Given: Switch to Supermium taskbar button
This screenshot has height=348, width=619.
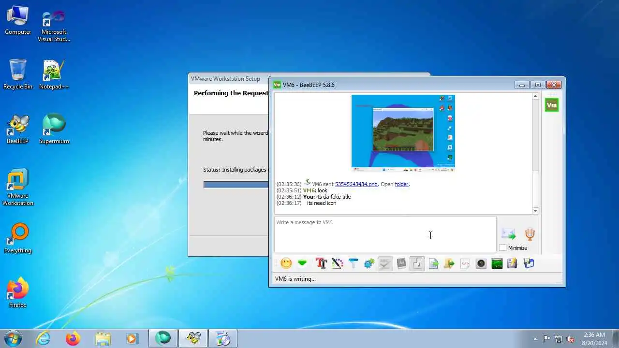Looking at the screenshot, I should click(x=163, y=339).
